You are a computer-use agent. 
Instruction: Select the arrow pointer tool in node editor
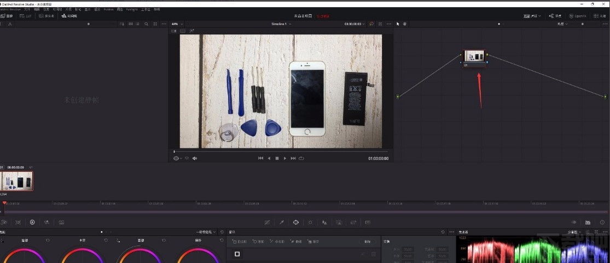(x=398, y=24)
